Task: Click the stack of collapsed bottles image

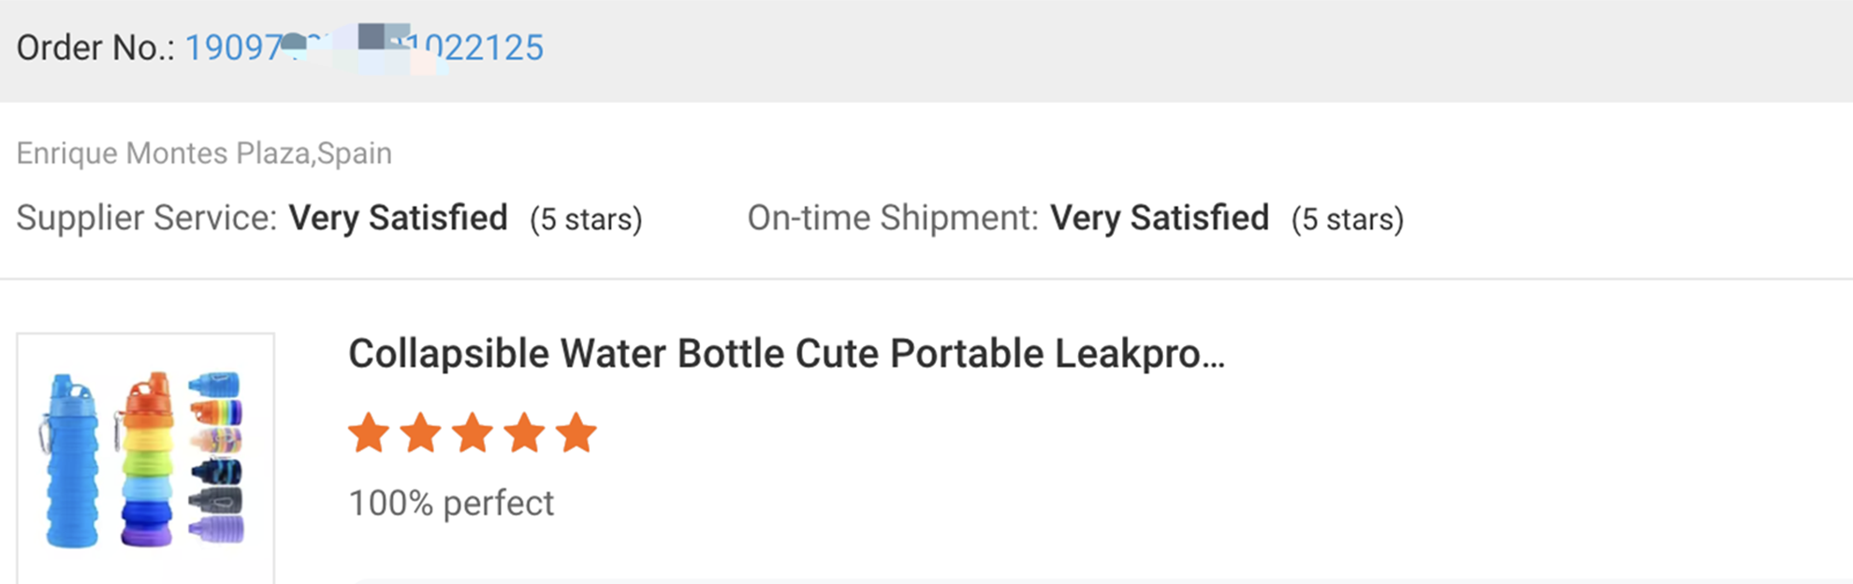Action: [216, 457]
